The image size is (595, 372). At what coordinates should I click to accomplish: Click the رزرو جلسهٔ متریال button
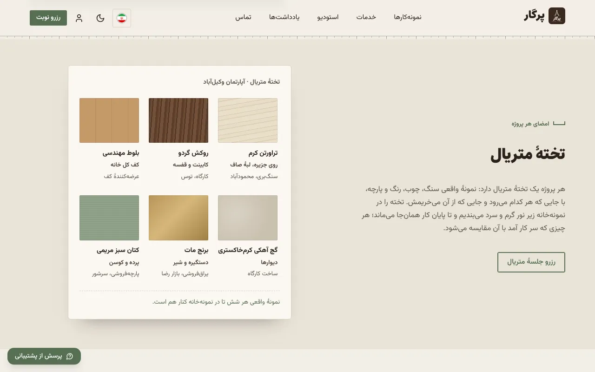pos(531,262)
